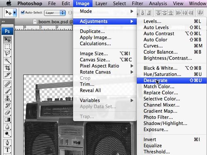Select the Eraser tool
Image resolution: width=207 pixels, height=155 pixels.
tap(7, 112)
